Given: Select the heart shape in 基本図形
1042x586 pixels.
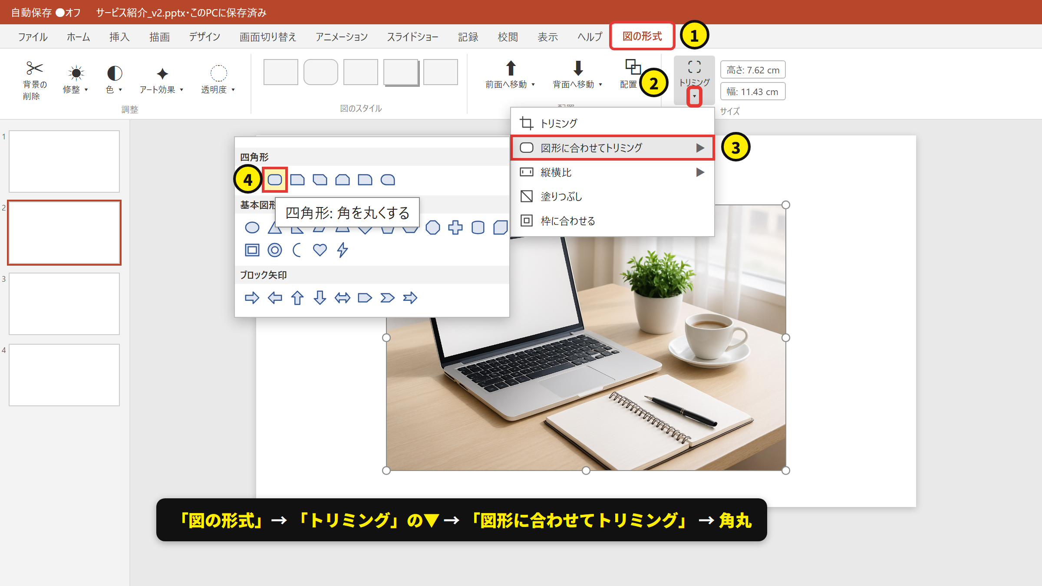Looking at the screenshot, I should (320, 250).
